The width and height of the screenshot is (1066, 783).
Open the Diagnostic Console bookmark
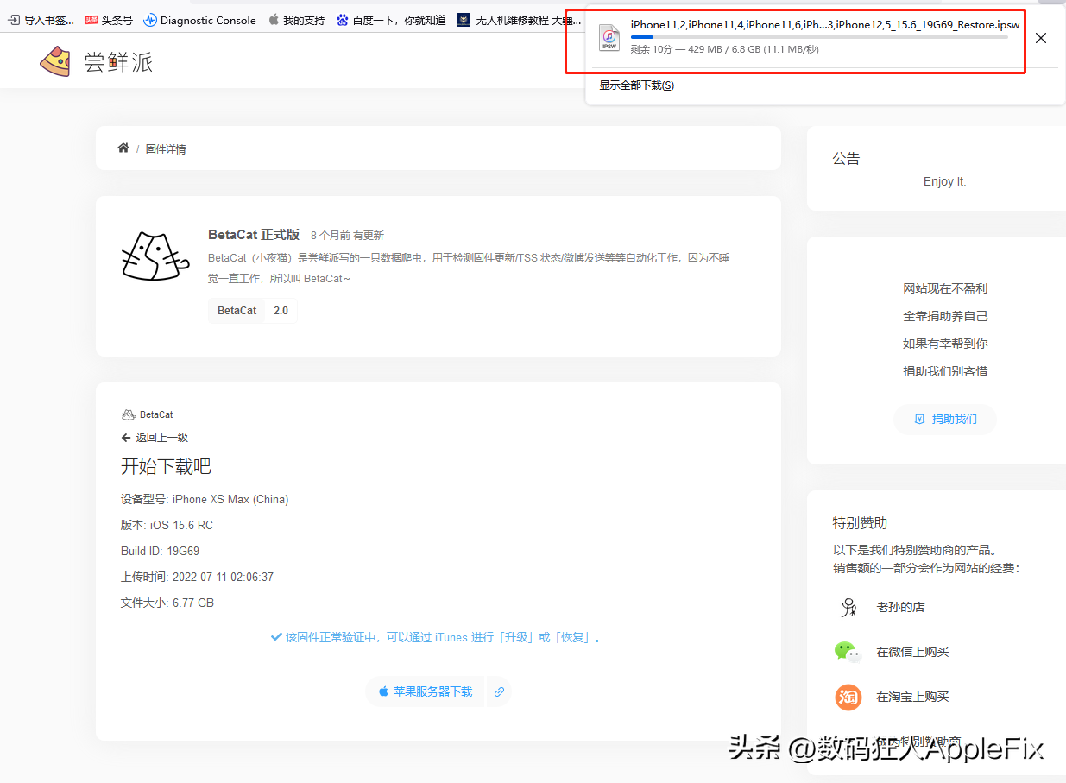coord(199,19)
